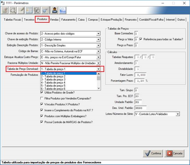Uncheck Produtos com Múltiplas Embalagens

click(x=42, y=116)
